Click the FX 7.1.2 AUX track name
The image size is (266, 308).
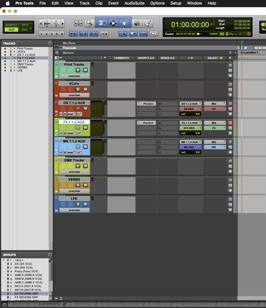tap(74, 122)
